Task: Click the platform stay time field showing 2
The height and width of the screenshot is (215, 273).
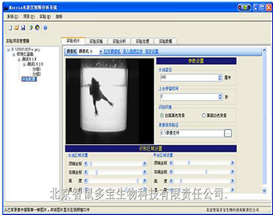Action: [189, 97]
